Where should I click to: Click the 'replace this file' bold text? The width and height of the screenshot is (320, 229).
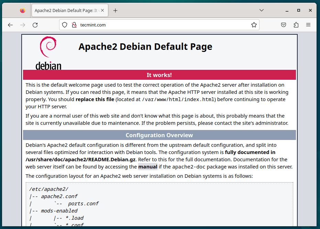click(x=95, y=99)
